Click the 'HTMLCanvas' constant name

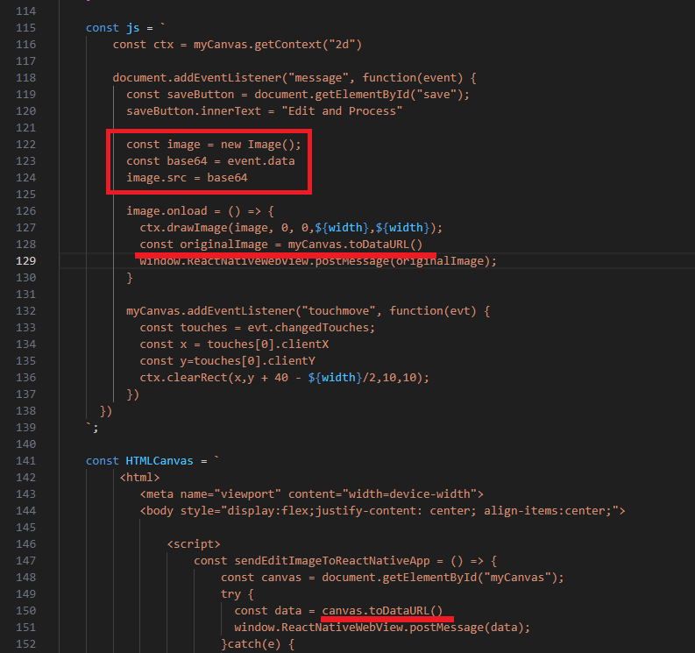[160, 461]
